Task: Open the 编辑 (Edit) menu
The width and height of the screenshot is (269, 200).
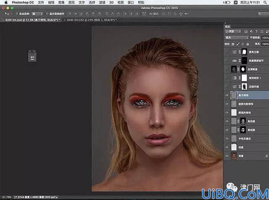Action: point(51,3)
